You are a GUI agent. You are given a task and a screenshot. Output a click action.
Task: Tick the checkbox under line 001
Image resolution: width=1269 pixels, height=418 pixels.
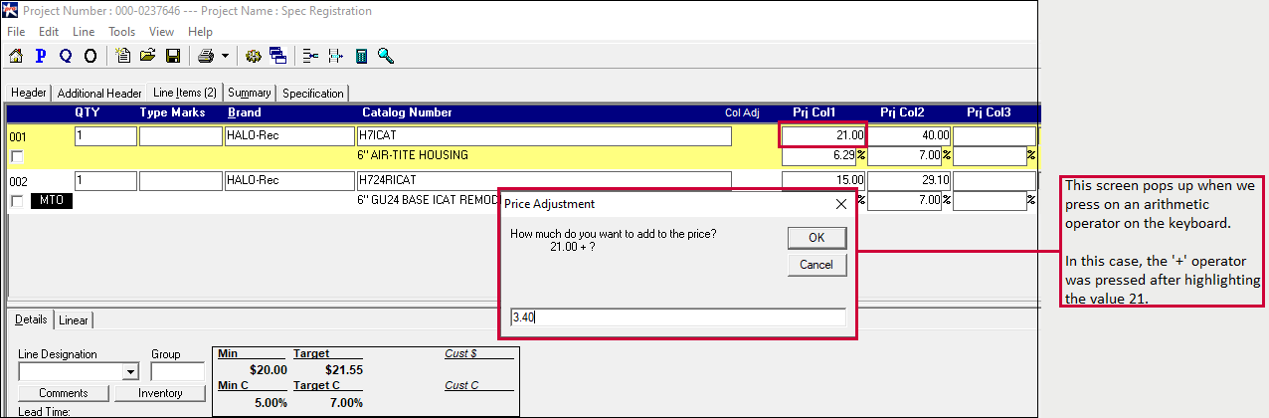pos(16,156)
